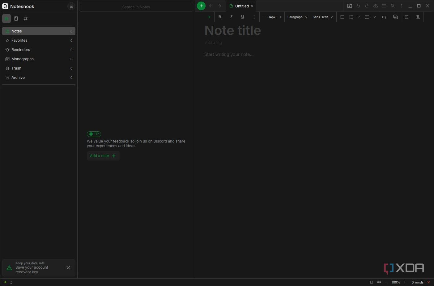The image size is (434, 286).
Task: Open the user profile icon beside Notesnook
Action: (71, 6)
